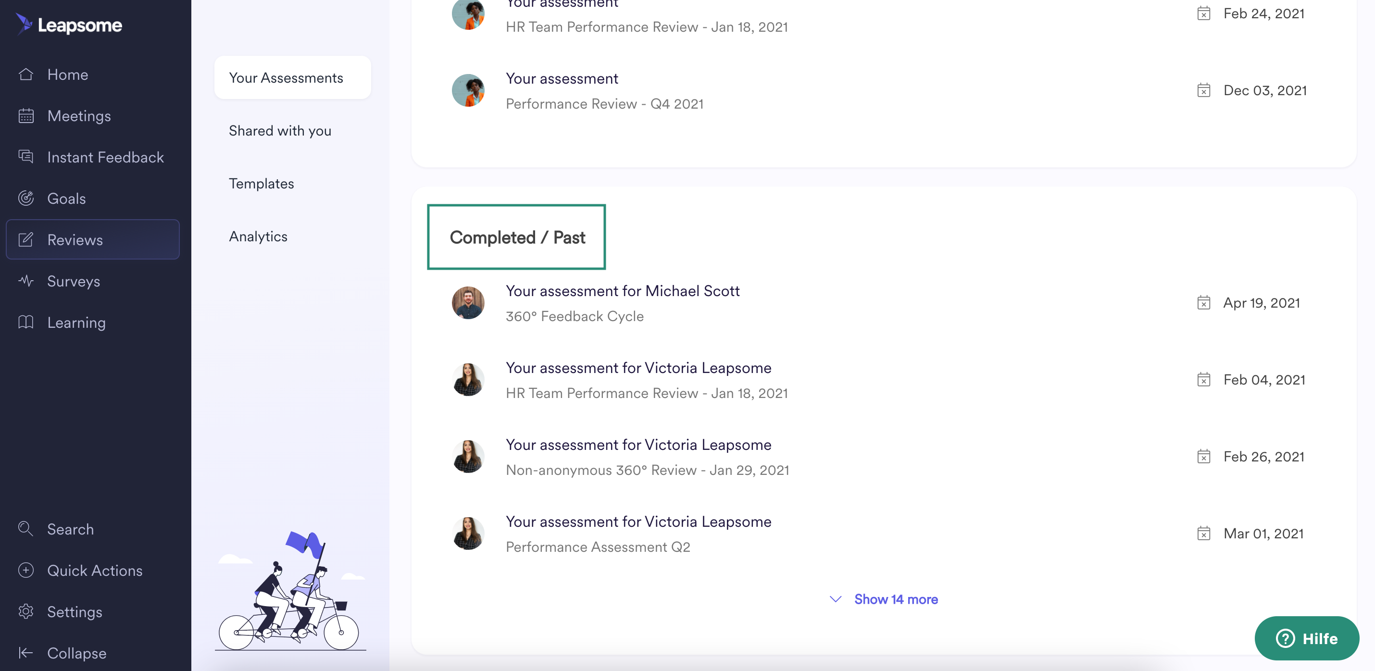Click HR Team Performance Review subtitle dated Feb 24
The image size is (1375, 671).
(x=647, y=27)
